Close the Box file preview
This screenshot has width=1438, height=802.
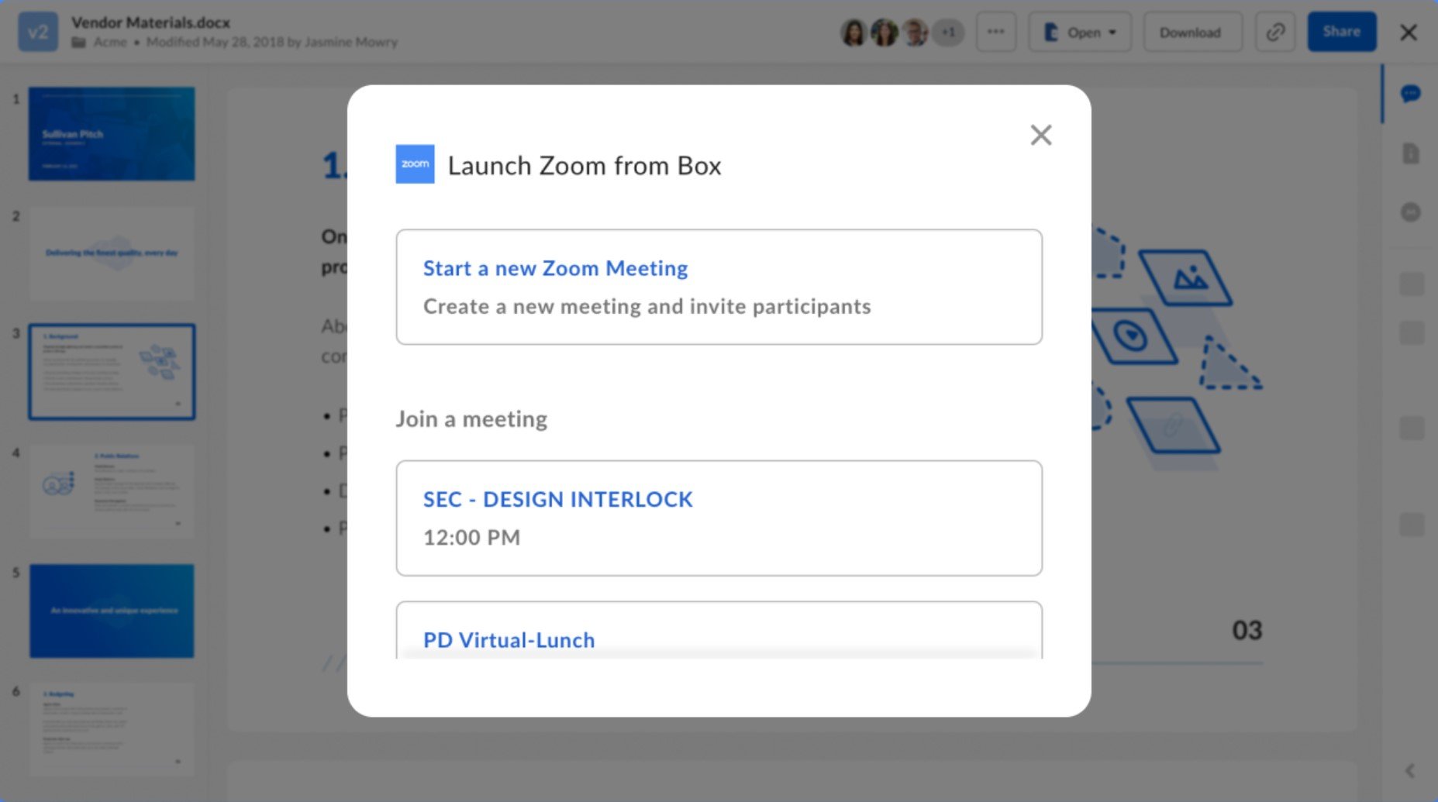[x=1409, y=33]
